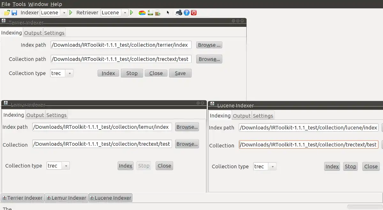Screen dimensions: 383x210
Task: Click the colorful pie chart toolbar icon
Action: (x=142, y=13)
